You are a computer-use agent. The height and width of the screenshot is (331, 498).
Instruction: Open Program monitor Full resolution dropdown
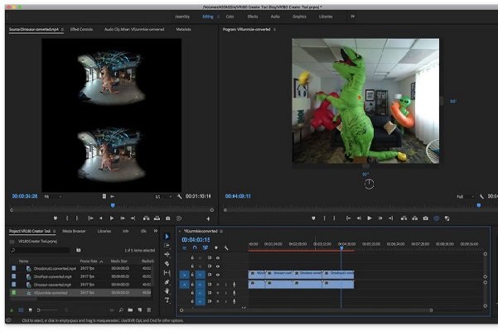click(x=463, y=196)
